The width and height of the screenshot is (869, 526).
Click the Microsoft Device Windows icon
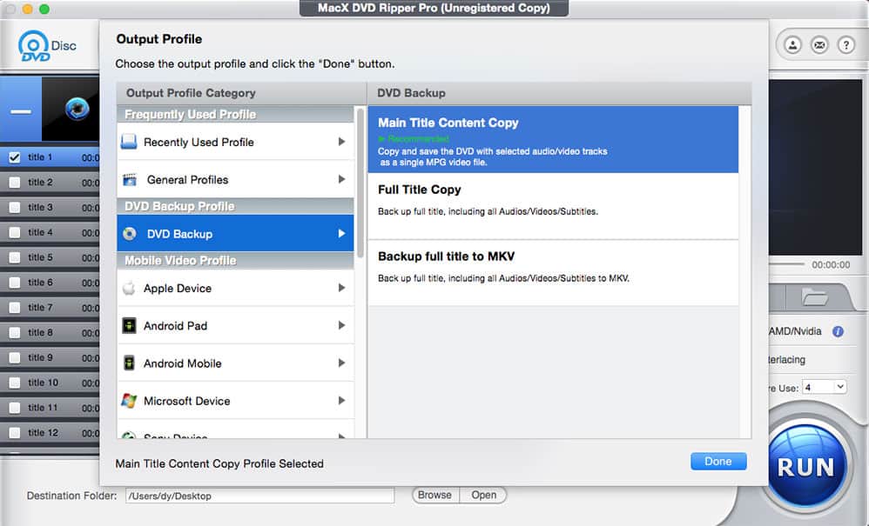(x=129, y=401)
